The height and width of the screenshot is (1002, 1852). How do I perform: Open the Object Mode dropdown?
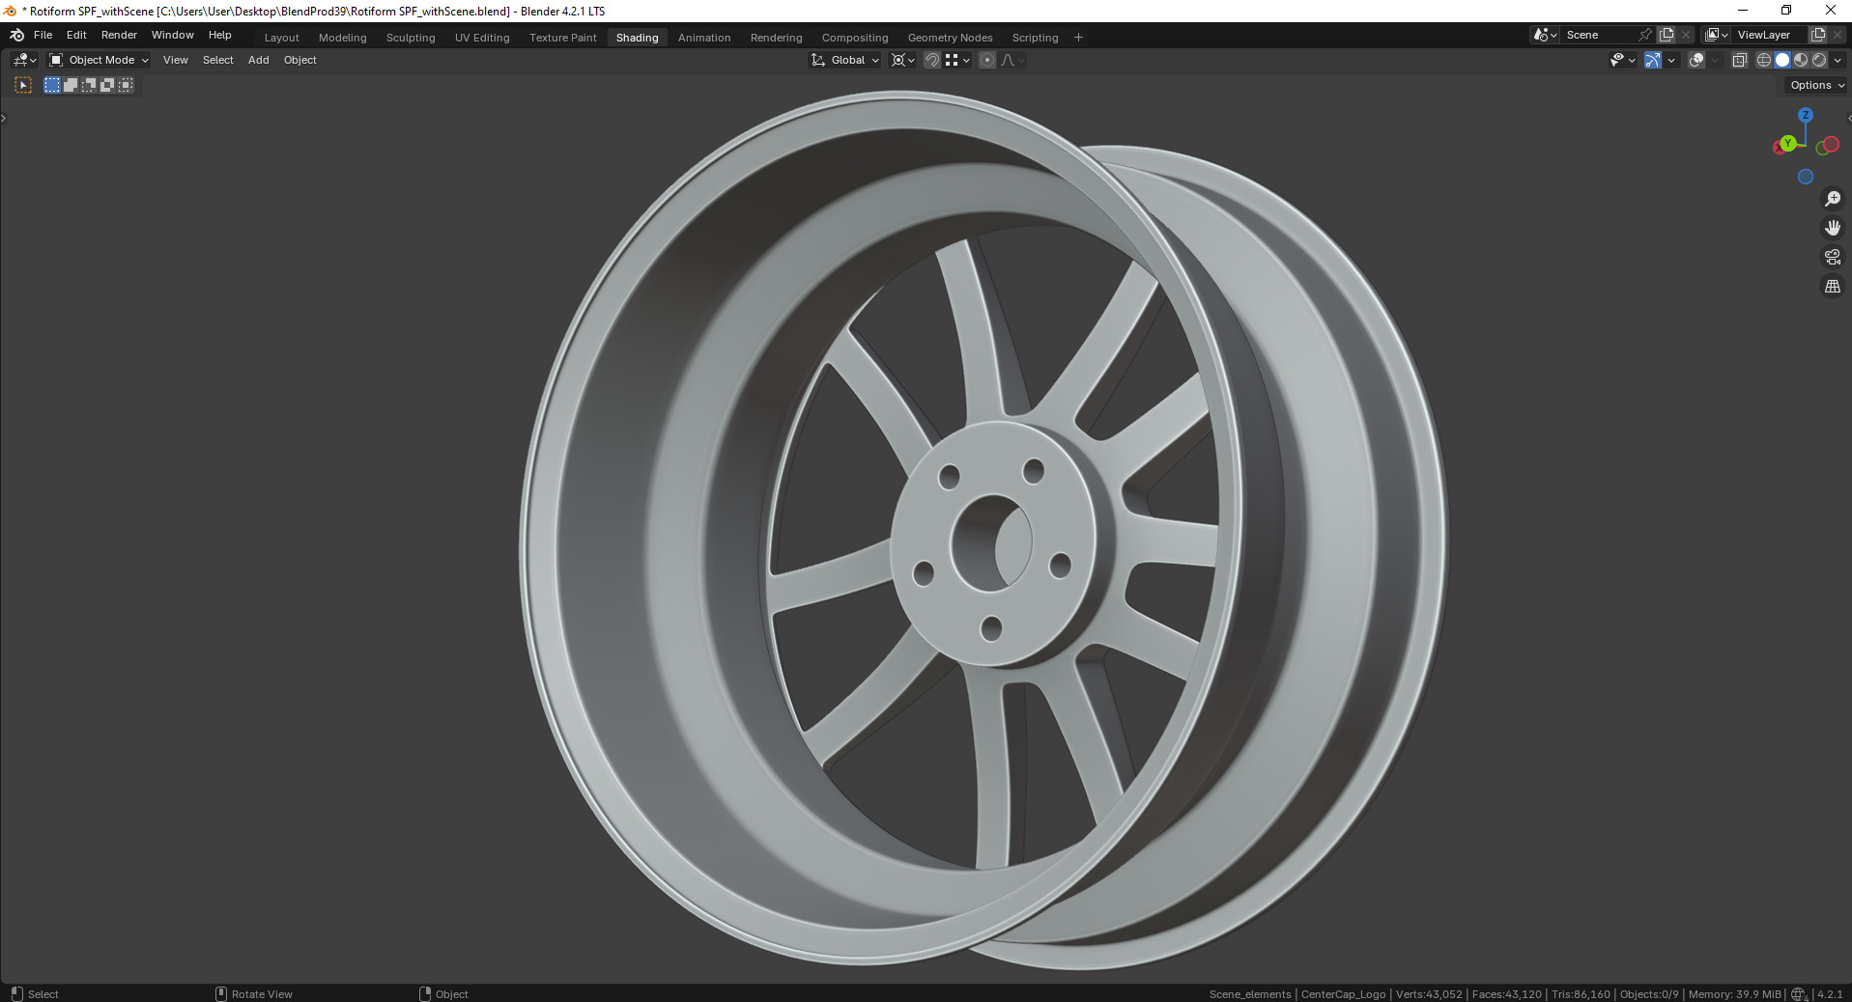[99, 60]
